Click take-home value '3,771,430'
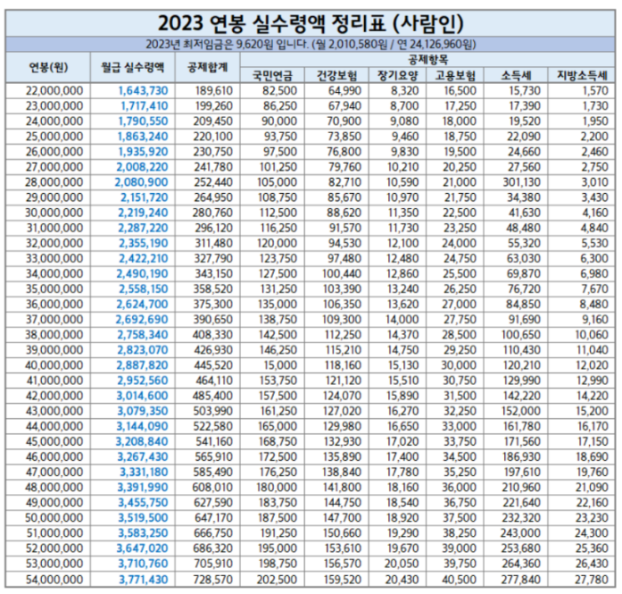 (144, 580)
